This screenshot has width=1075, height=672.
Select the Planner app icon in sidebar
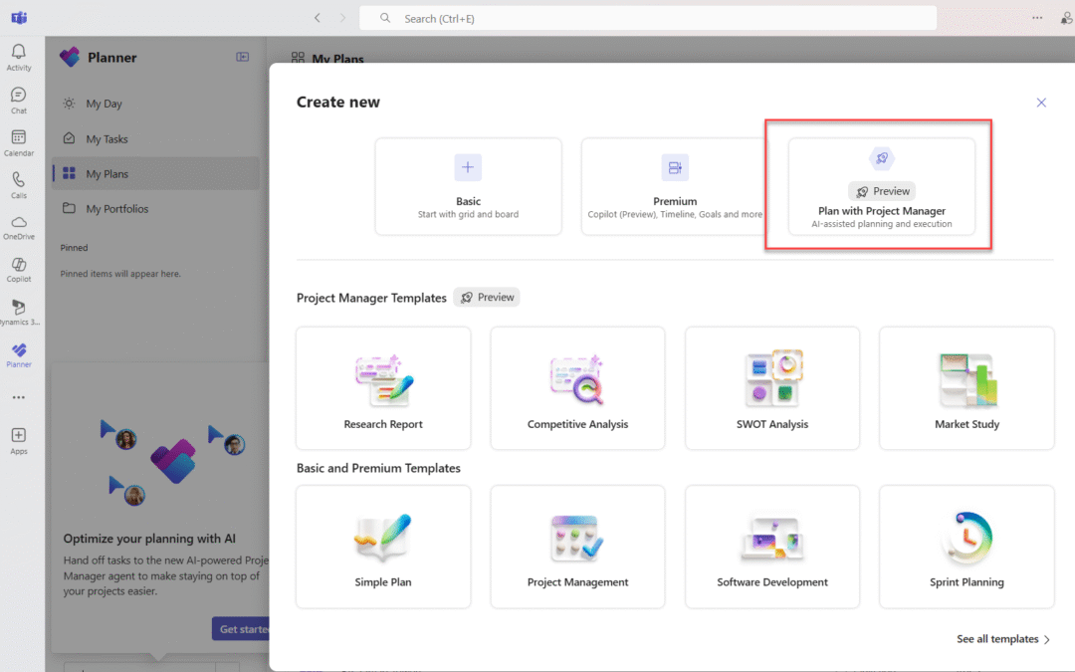click(x=19, y=355)
